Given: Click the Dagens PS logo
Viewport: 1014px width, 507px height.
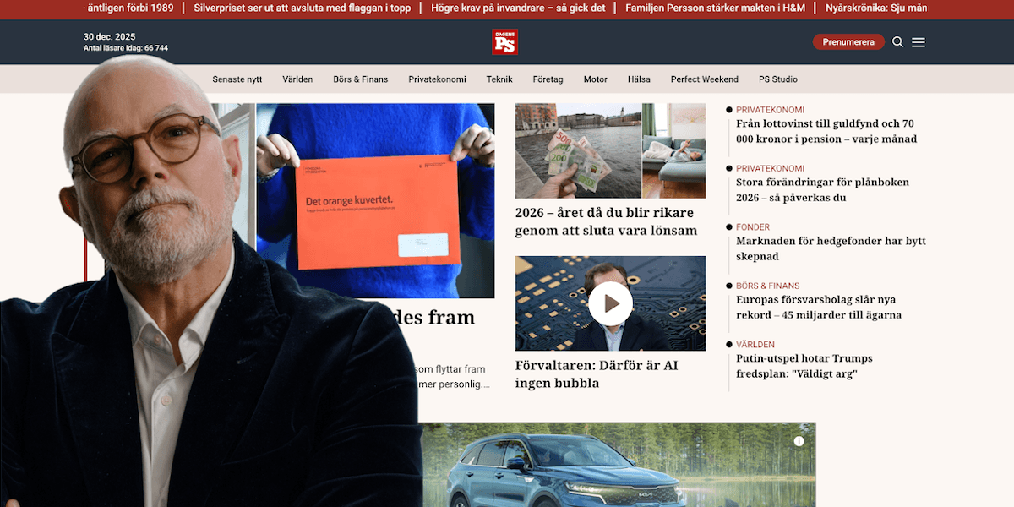Looking at the screenshot, I should [504, 41].
